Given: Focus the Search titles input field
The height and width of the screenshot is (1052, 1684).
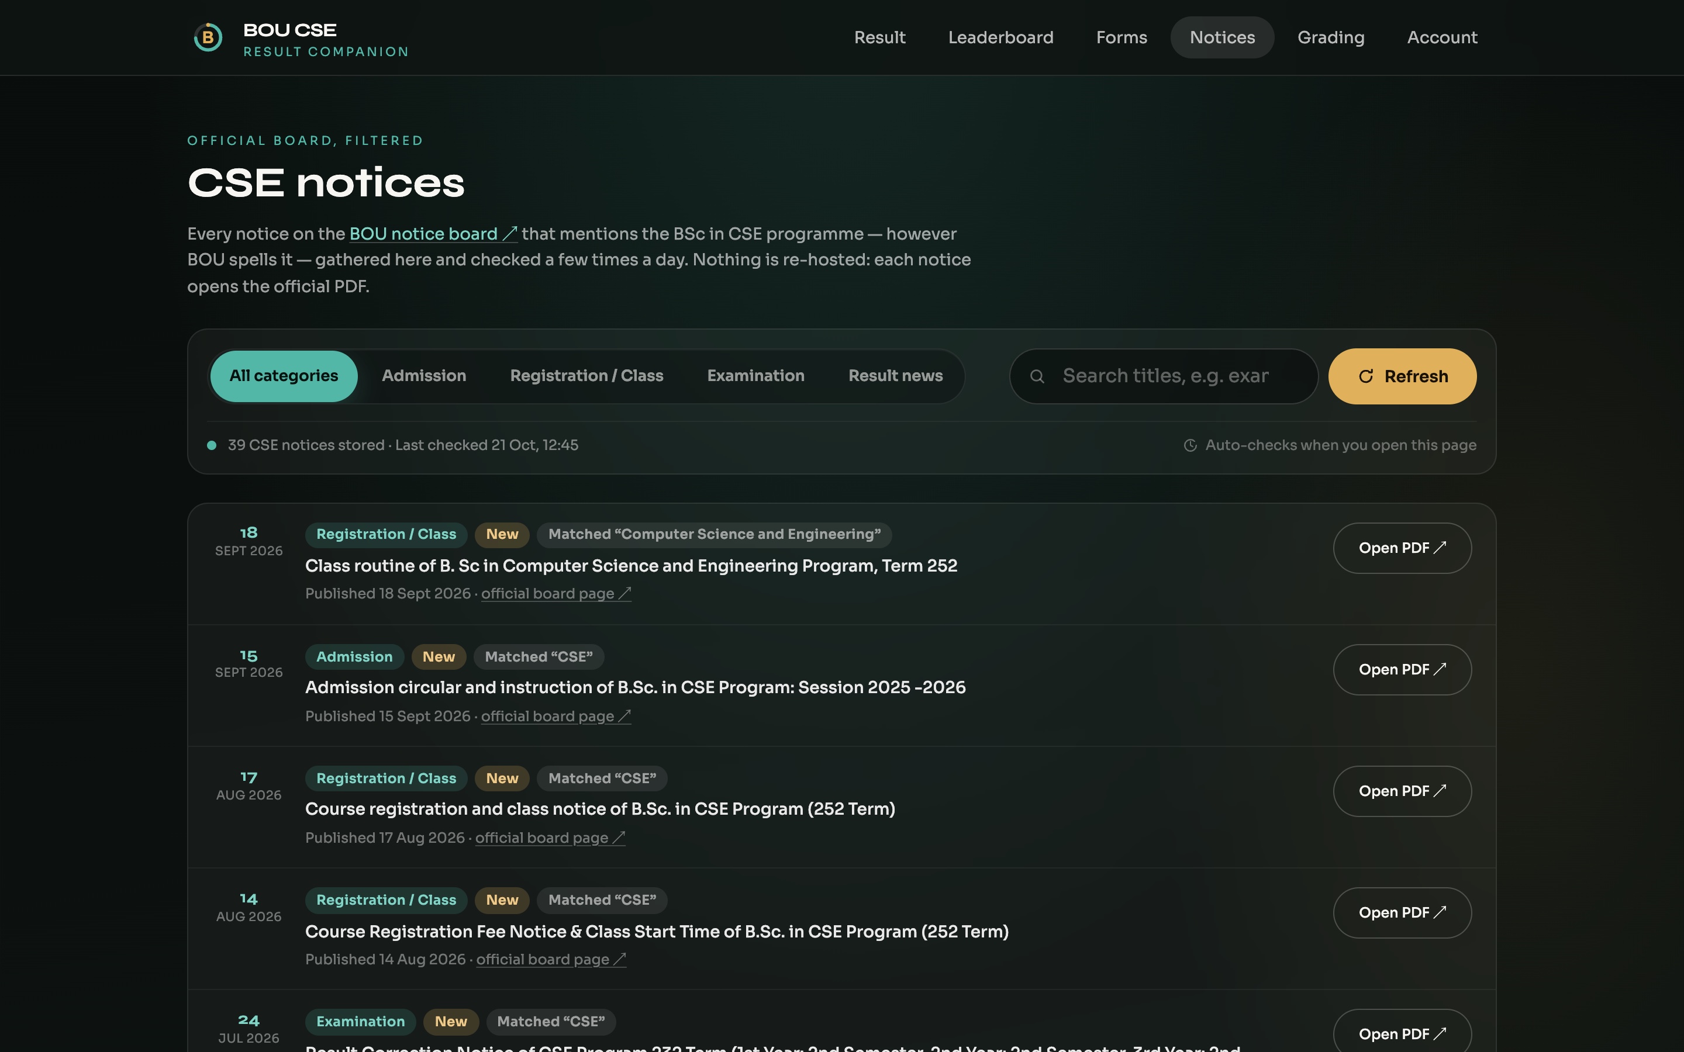Looking at the screenshot, I should click(x=1164, y=376).
